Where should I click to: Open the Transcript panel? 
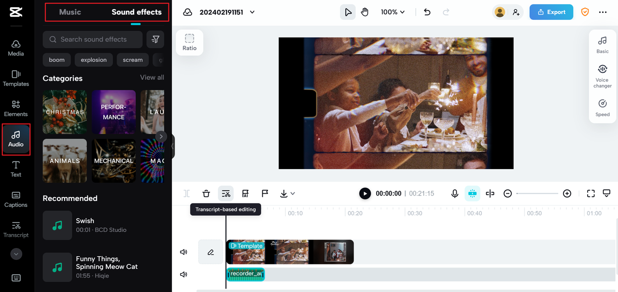(15, 230)
